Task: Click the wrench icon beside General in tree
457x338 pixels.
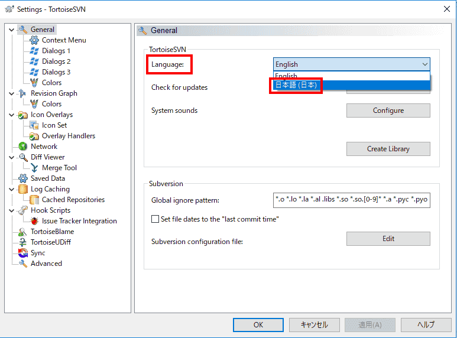Action: (x=22, y=30)
